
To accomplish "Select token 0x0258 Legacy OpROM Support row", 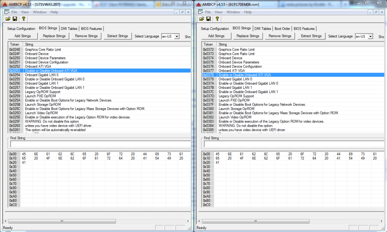I will [x=99, y=92].
